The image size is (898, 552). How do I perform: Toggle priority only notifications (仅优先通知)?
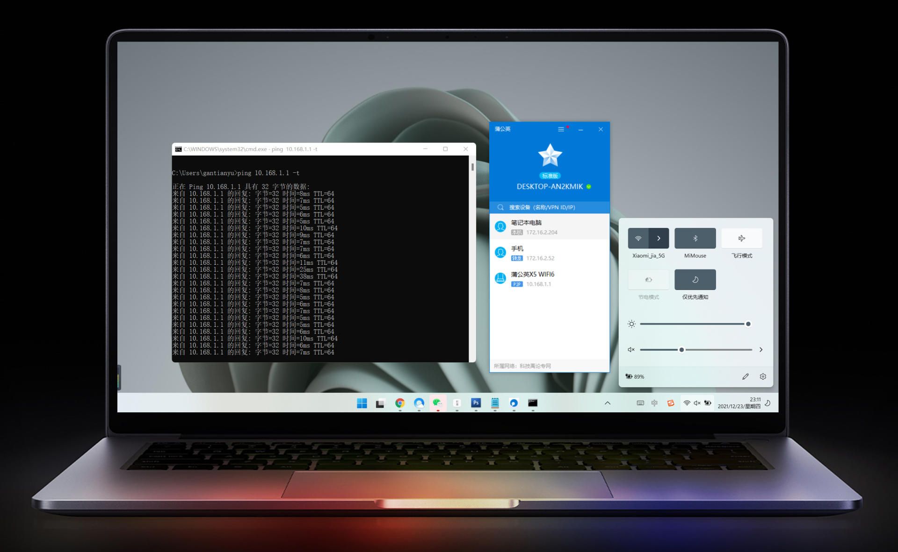(x=695, y=280)
